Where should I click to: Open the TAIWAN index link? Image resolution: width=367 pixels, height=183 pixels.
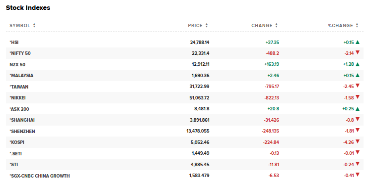[19, 87]
